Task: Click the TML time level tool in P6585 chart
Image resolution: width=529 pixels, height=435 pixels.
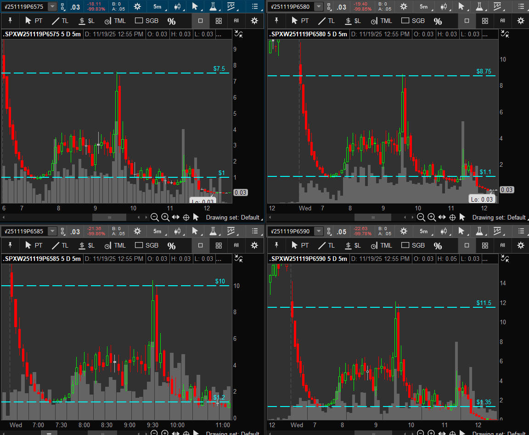Action: click(x=115, y=245)
